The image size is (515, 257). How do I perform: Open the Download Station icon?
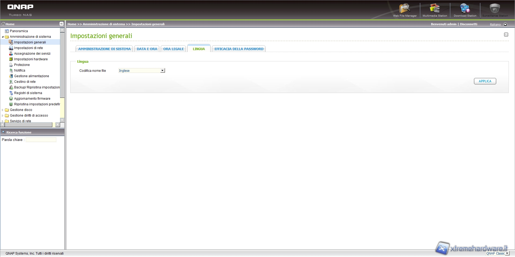(x=465, y=9)
